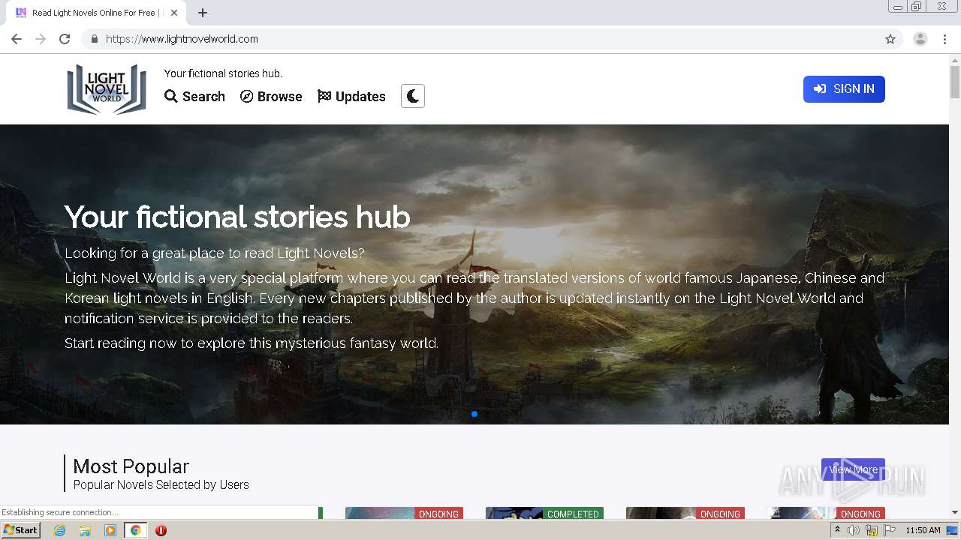Click the Most Popular section heading
Viewport: 961px width, 540px height.
[131, 466]
